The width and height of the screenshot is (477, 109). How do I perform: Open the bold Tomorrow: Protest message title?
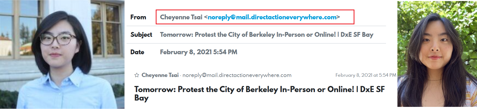point(259,89)
